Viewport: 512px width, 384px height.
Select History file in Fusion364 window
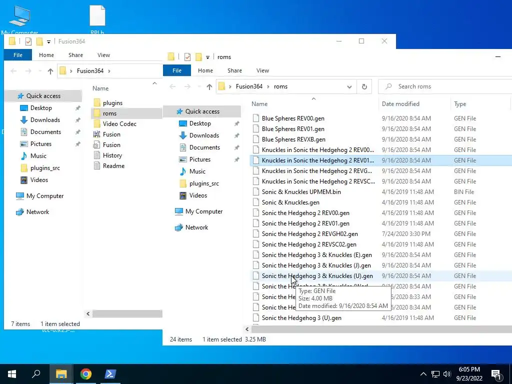[108, 155]
